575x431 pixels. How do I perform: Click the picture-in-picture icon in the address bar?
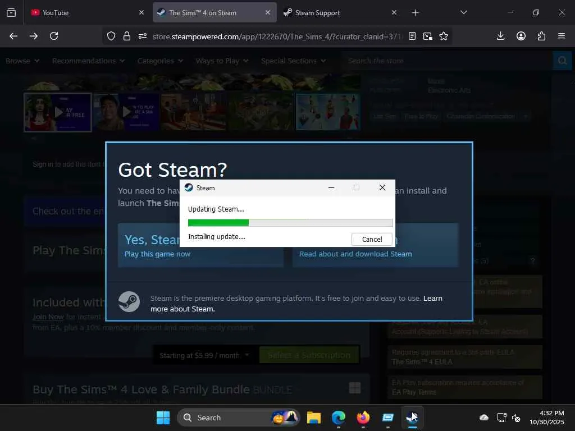coord(427,36)
